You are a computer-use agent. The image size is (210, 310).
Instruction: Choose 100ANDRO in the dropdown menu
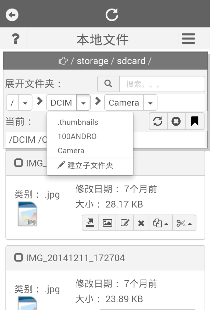coord(77,137)
